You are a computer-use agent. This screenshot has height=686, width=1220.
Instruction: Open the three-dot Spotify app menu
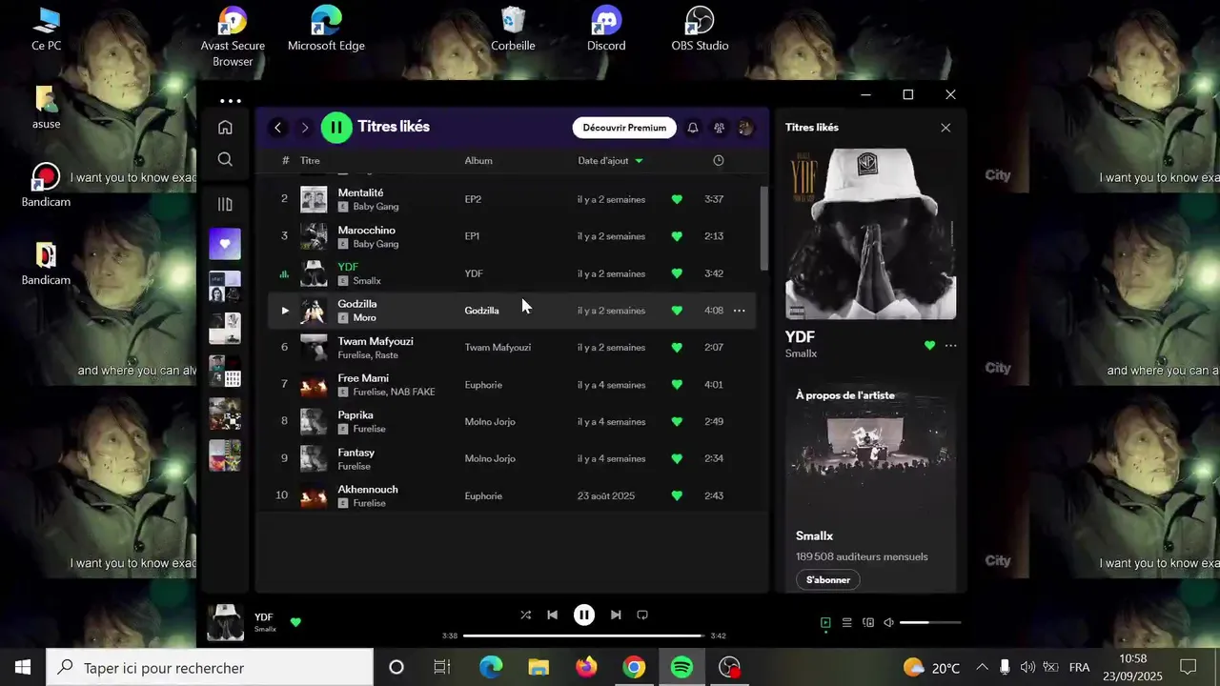(231, 100)
